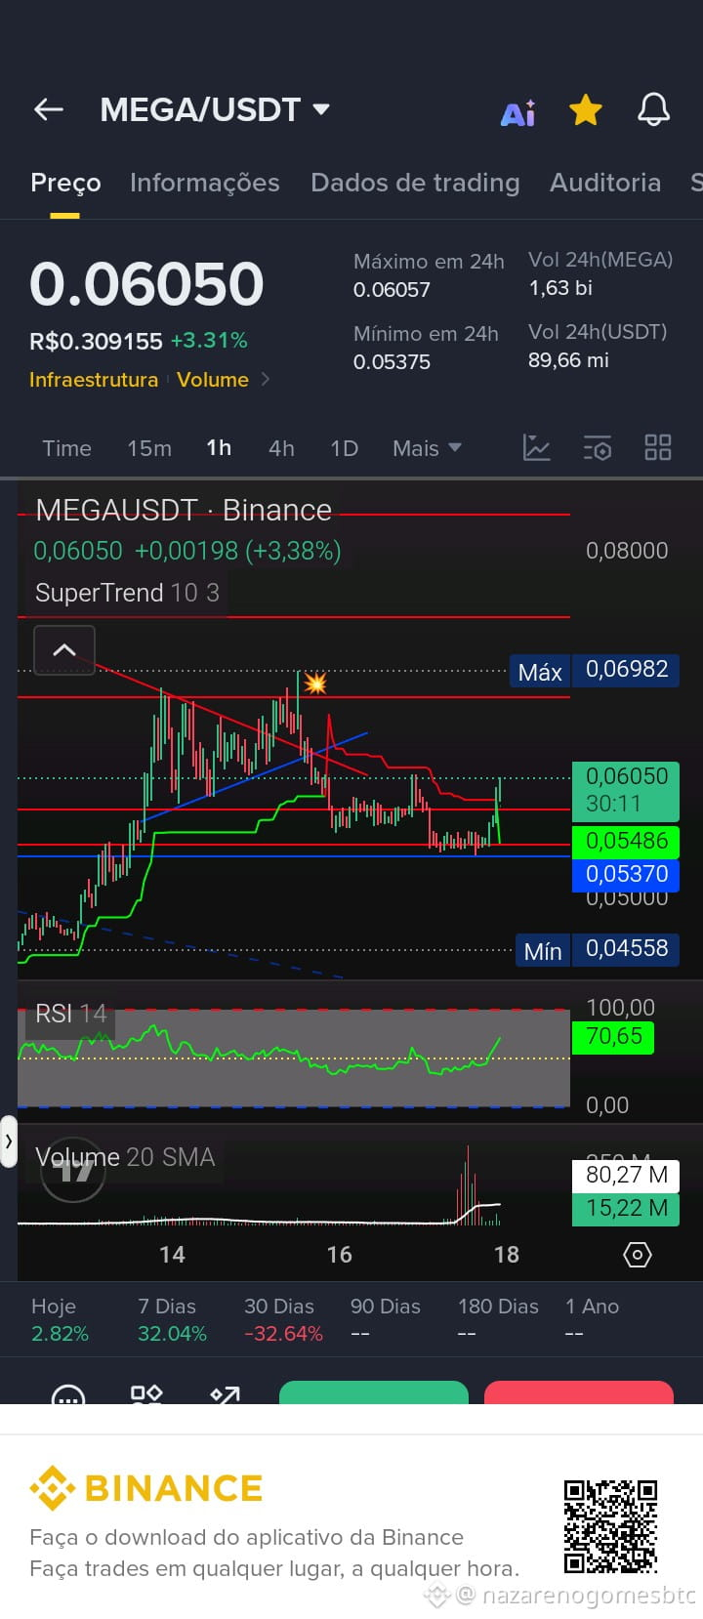Select the 1D interval
703x1619 pixels.
coord(344,448)
